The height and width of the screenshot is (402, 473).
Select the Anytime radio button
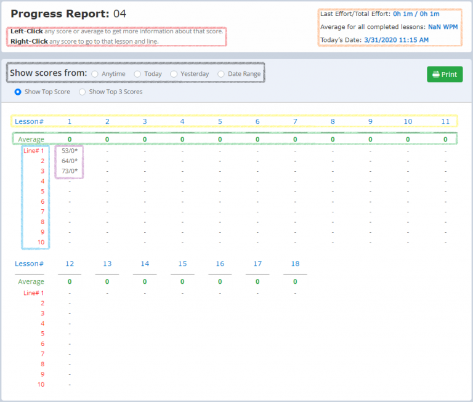click(x=95, y=74)
